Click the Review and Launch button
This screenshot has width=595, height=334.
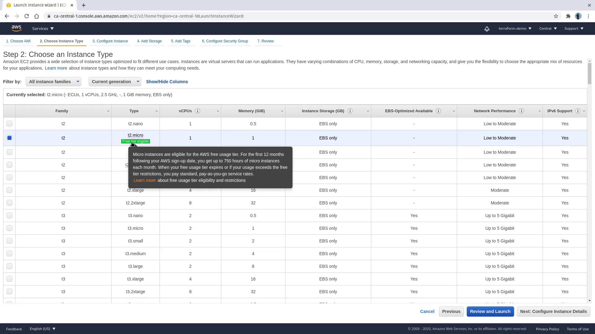[490, 311]
